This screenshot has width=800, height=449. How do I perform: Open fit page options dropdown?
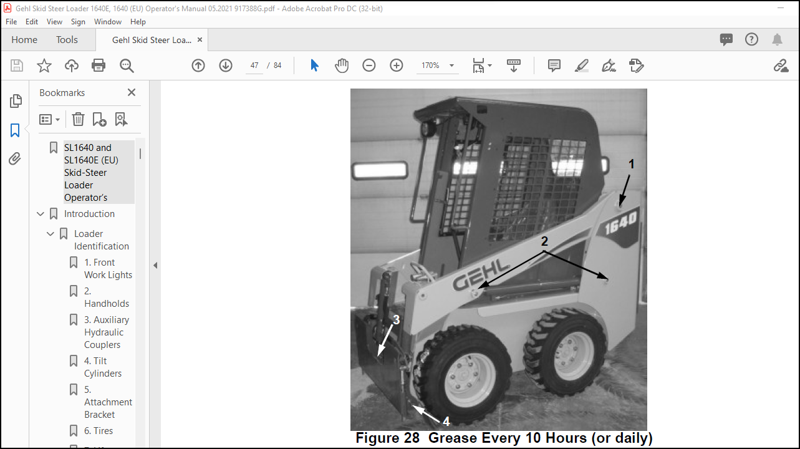(x=482, y=65)
